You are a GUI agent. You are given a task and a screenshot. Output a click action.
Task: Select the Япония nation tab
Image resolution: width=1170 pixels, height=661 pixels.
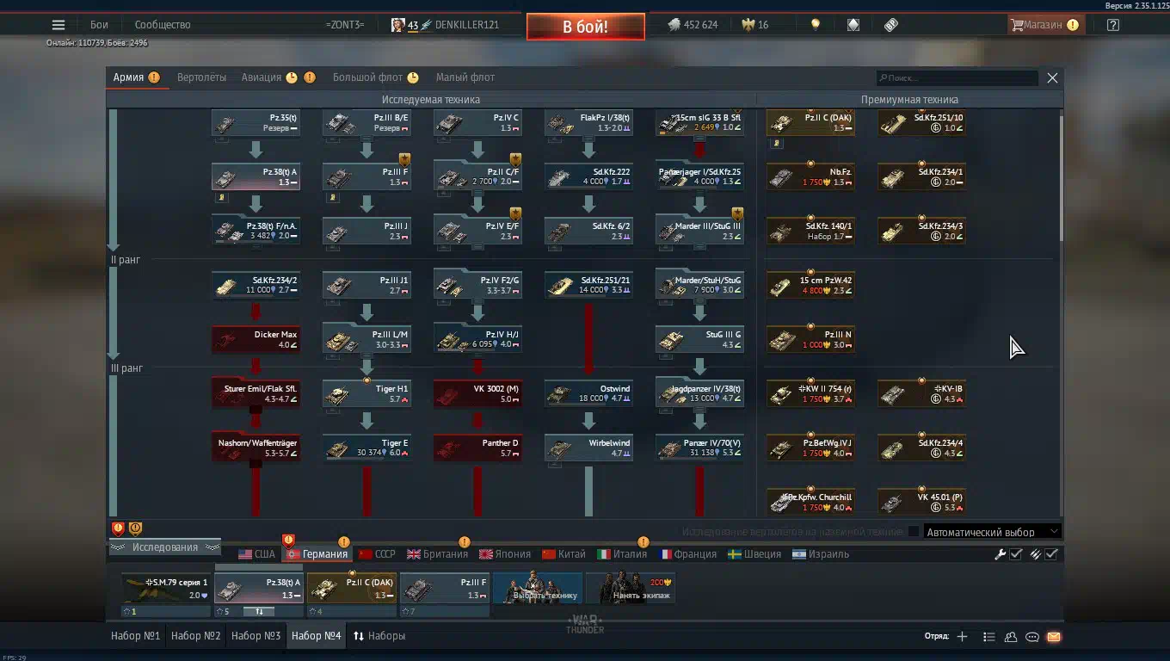pos(504,554)
